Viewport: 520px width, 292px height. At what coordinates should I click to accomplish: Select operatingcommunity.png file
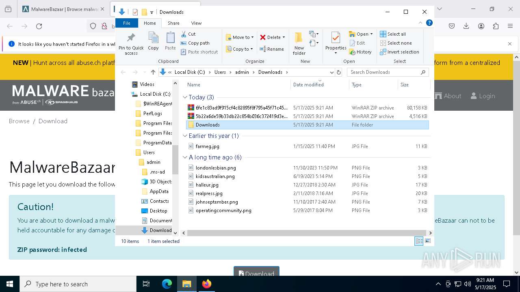[307, 210]
